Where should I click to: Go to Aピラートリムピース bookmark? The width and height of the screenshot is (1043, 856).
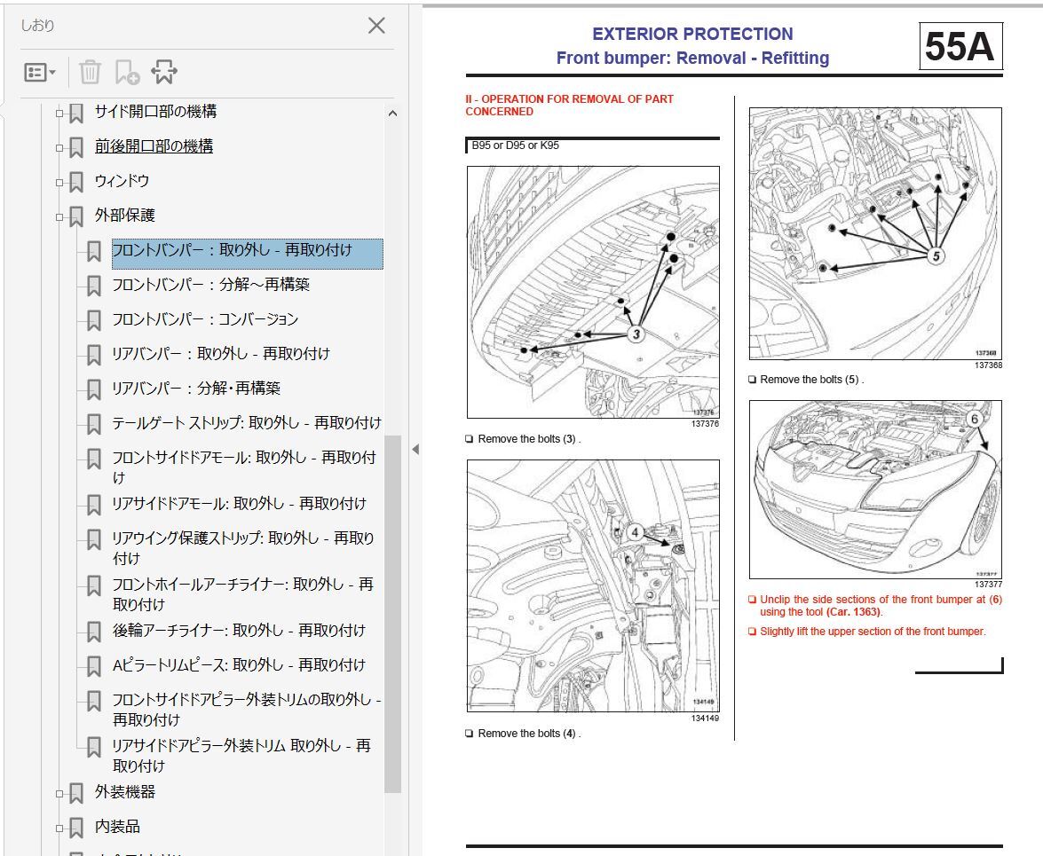pyautogui.click(x=238, y=665)
